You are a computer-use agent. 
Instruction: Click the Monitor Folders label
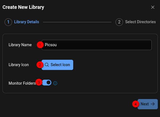22,83
